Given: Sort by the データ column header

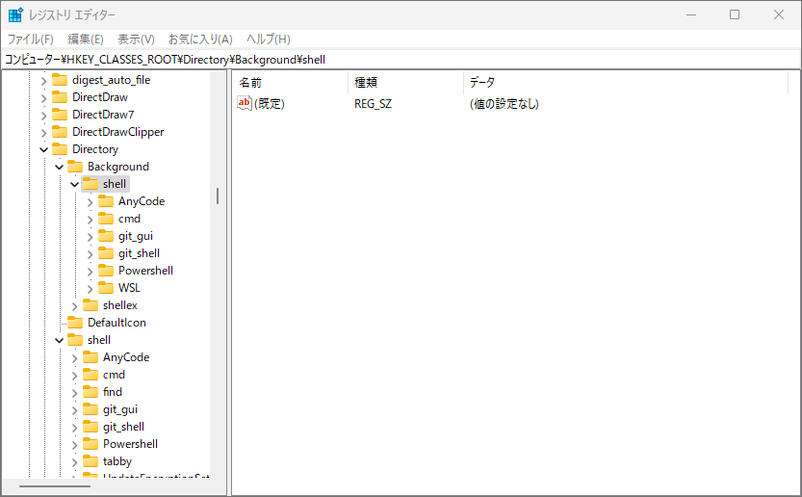Looking at the screenshot, I should (626, 83).
